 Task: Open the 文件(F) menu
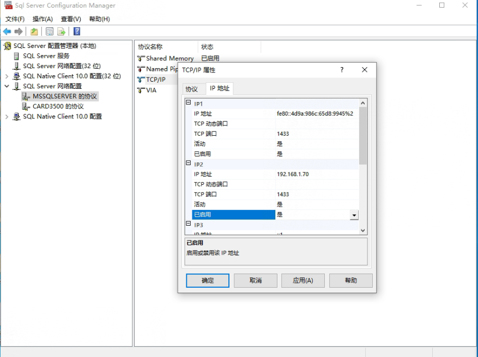click(15, 19)
